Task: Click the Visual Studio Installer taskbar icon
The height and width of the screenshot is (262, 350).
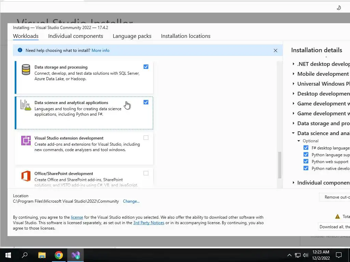Action: [76, 255]
